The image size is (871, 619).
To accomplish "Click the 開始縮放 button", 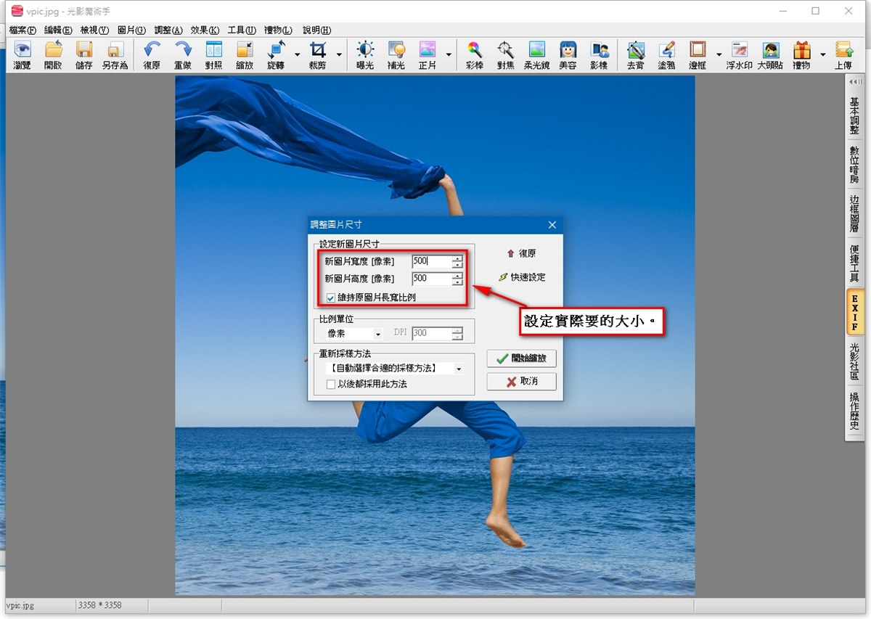I will (521, 358).
